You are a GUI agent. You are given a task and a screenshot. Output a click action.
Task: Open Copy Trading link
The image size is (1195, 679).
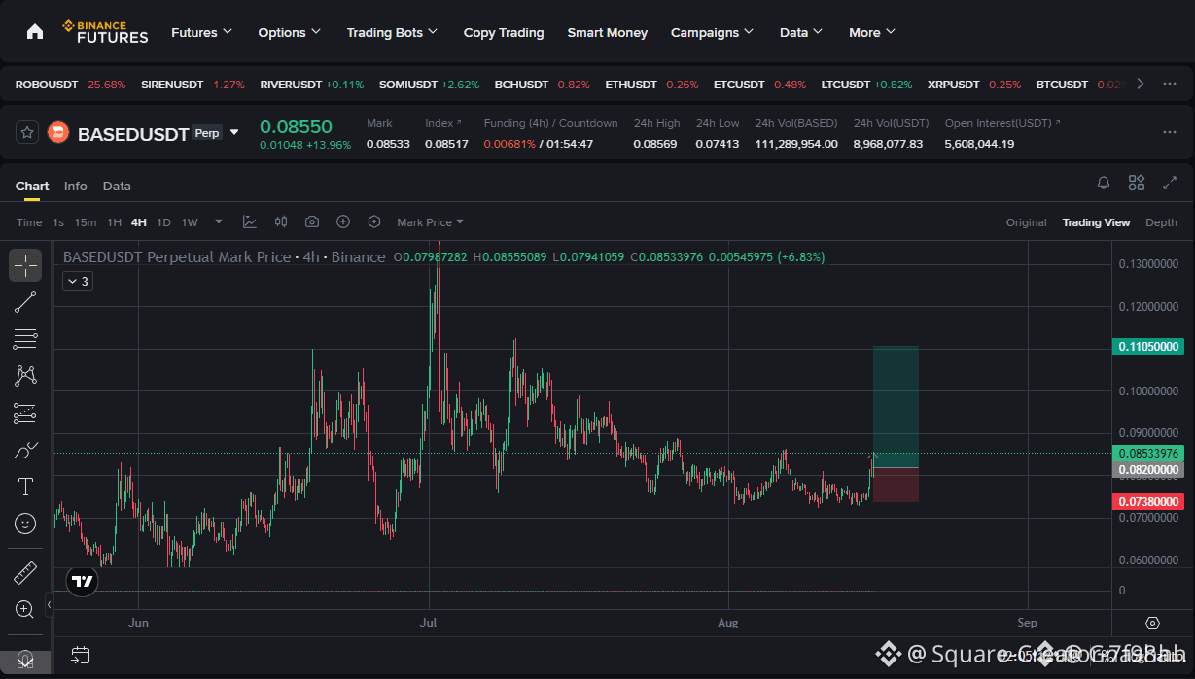504,32
